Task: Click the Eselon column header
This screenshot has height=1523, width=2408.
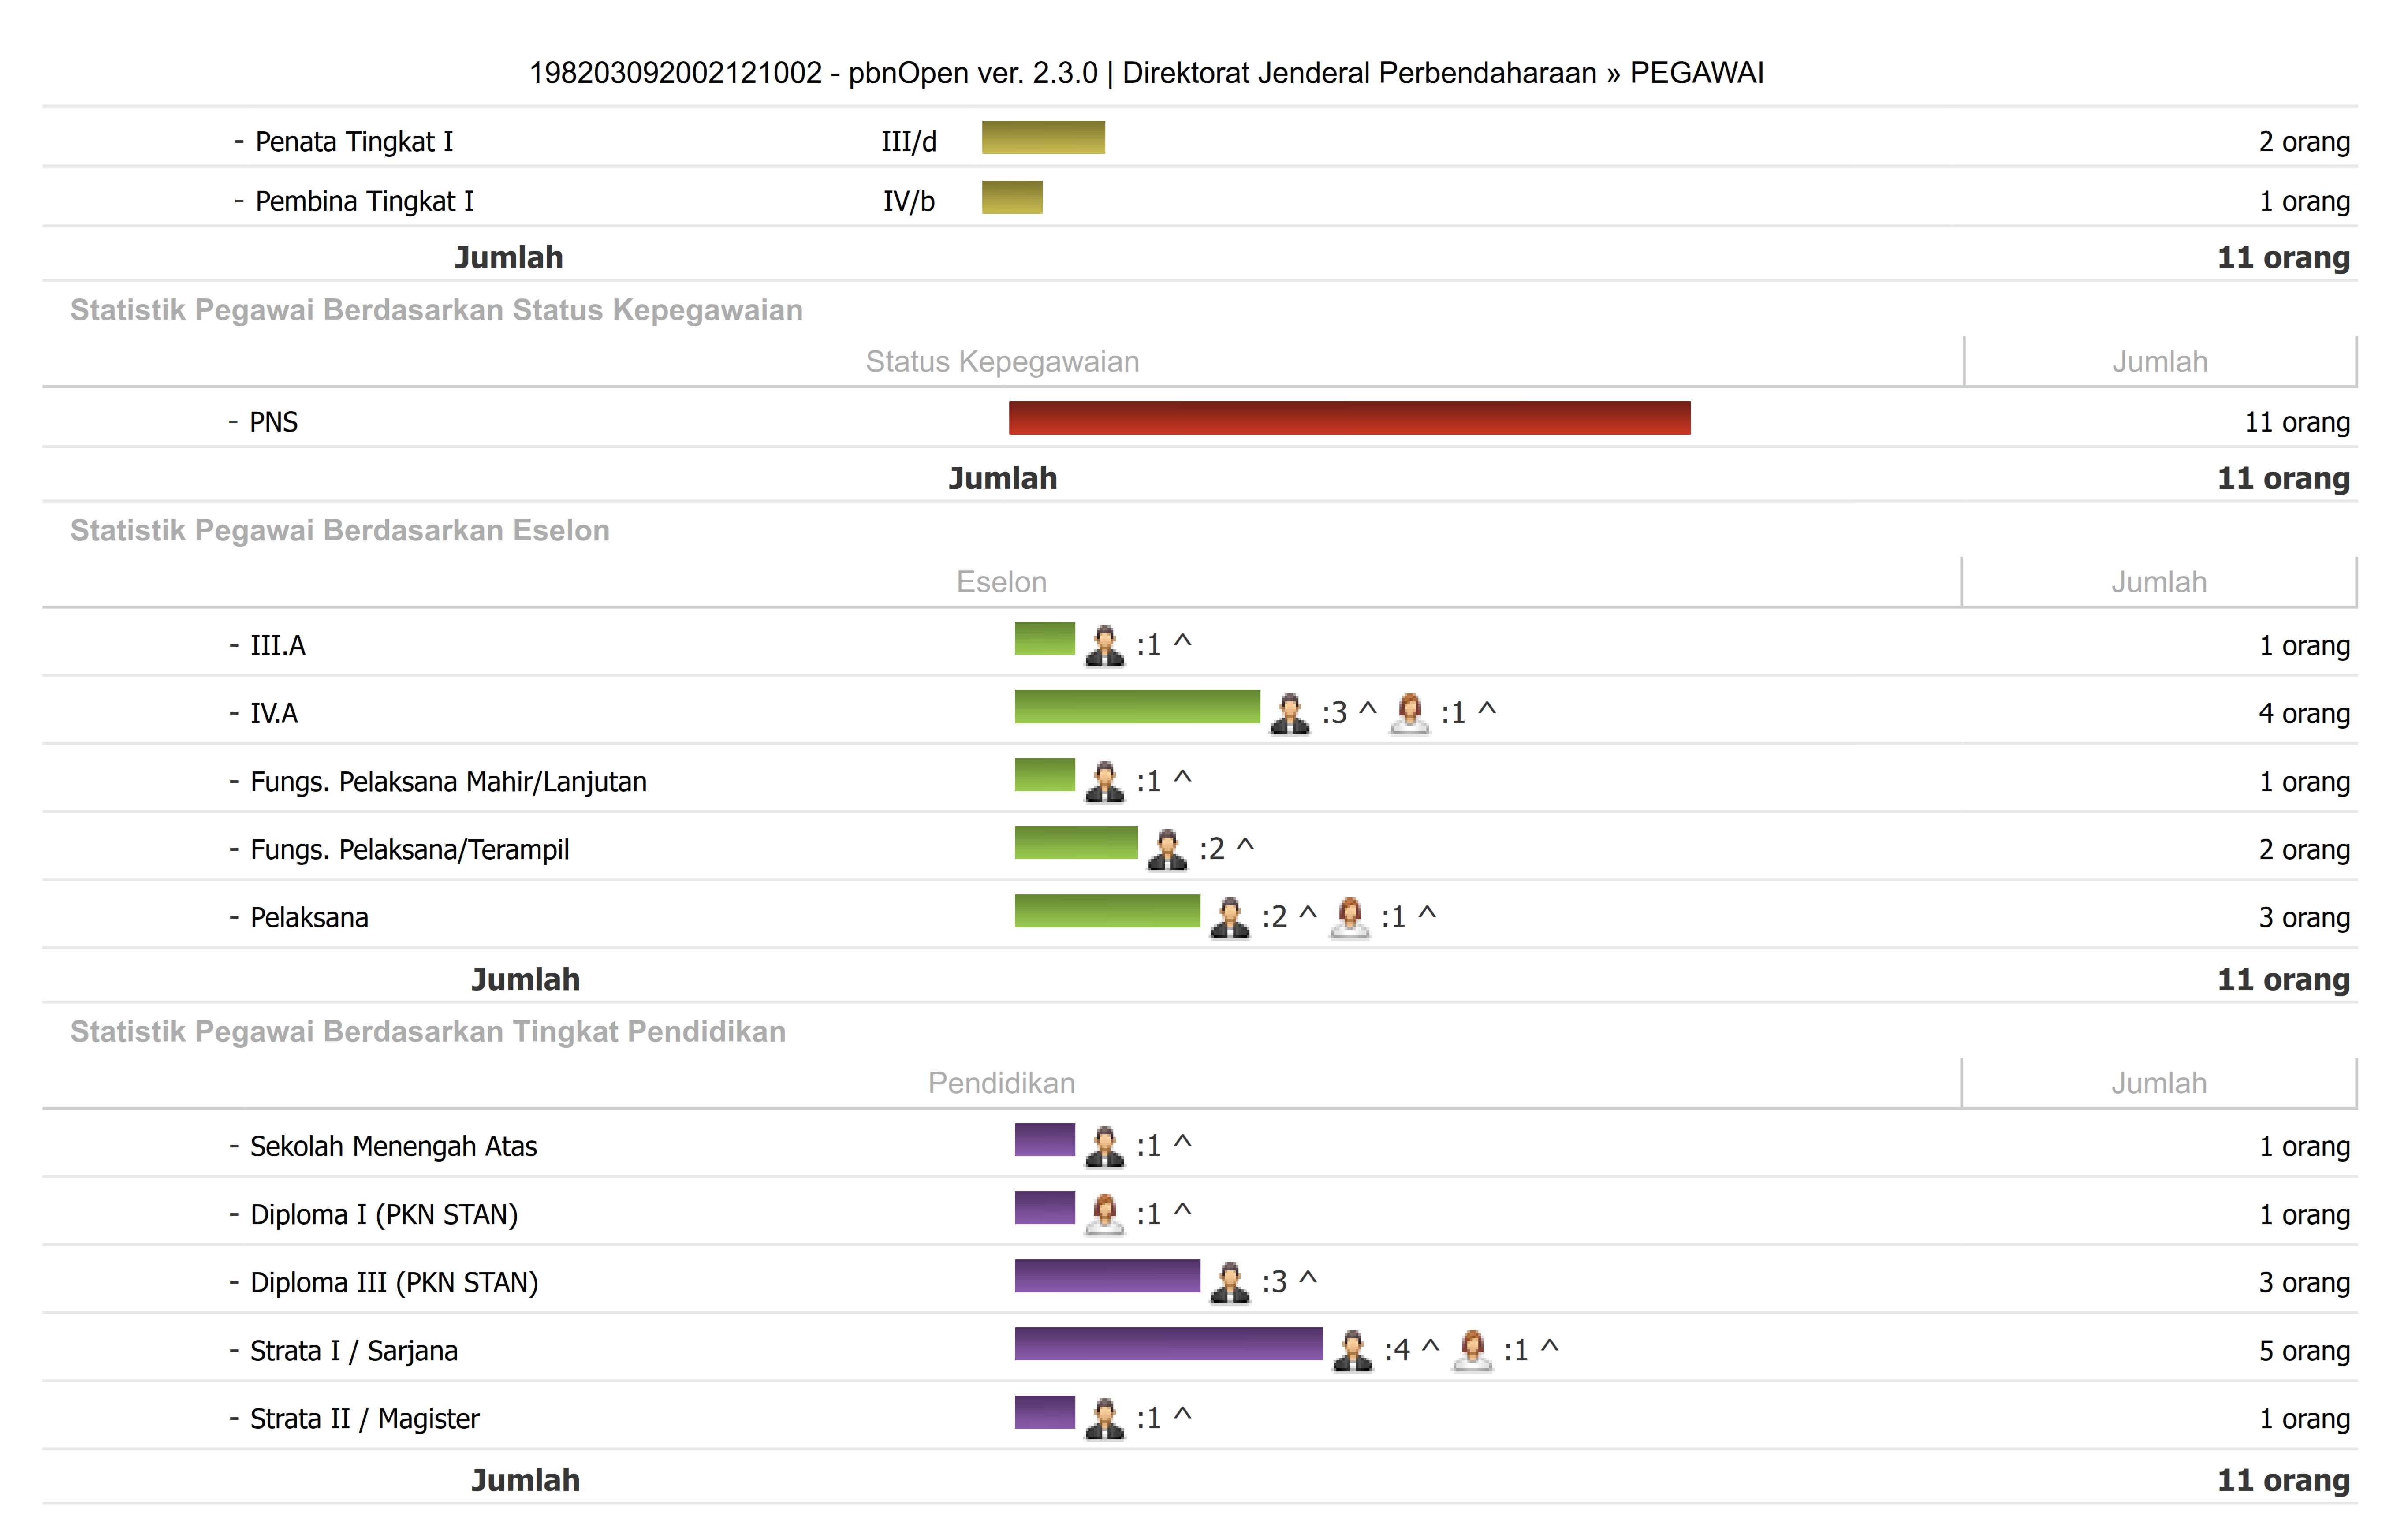Action: click(1001, 582)
